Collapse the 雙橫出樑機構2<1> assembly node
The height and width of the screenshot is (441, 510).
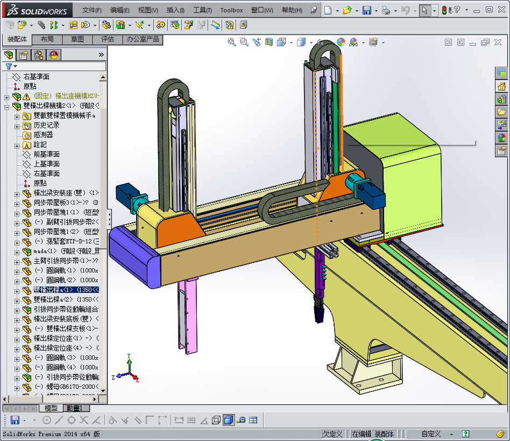(x=6, y=106)
